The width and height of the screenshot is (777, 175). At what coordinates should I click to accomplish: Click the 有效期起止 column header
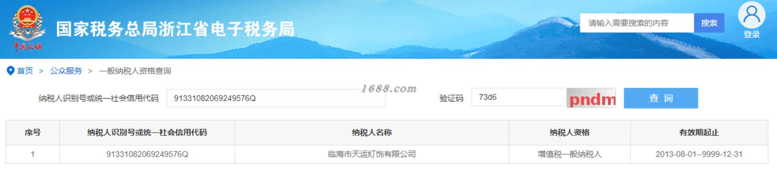pos(699,133)
